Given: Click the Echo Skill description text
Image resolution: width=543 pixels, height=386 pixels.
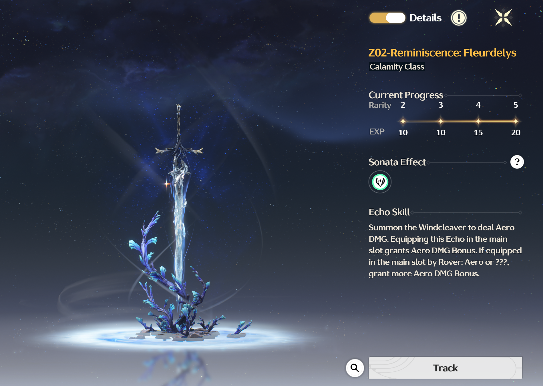Looking at the screenshot, I should (x=445, y=250).
